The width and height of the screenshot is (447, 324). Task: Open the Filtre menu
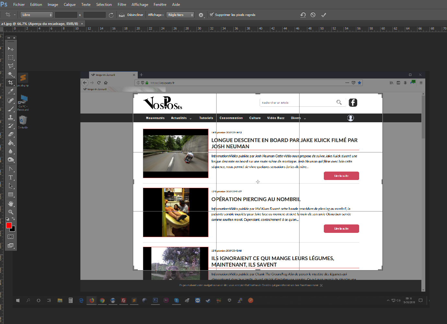(x=122, y=5)
